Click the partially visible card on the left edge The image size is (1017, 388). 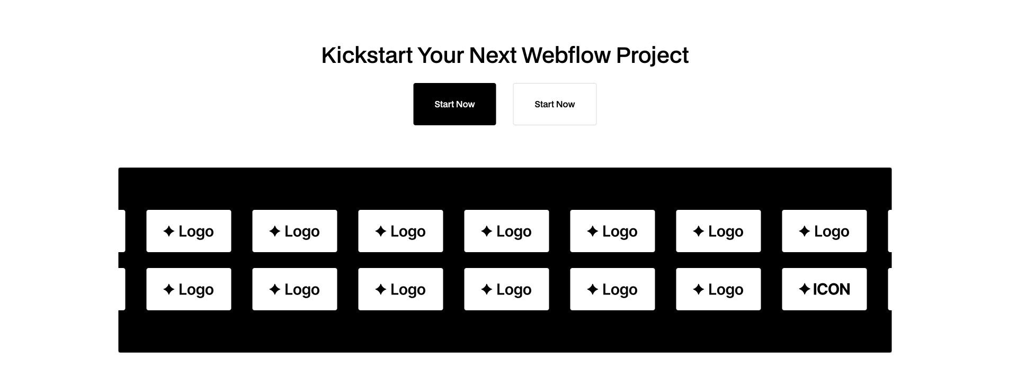(x=121, y=231)
